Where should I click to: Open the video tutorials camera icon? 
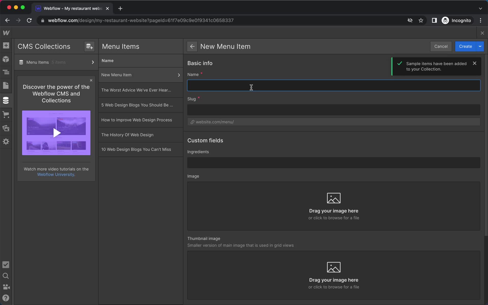point(6,287)
